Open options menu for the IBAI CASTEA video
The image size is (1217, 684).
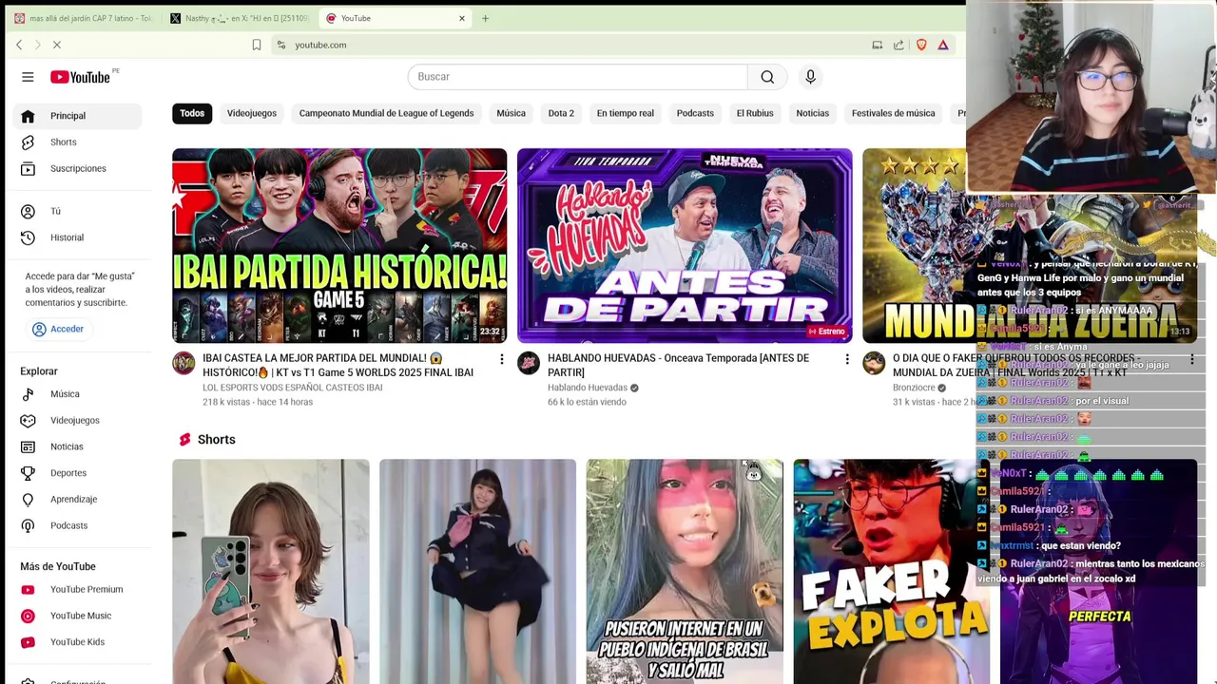click(502, 359)
